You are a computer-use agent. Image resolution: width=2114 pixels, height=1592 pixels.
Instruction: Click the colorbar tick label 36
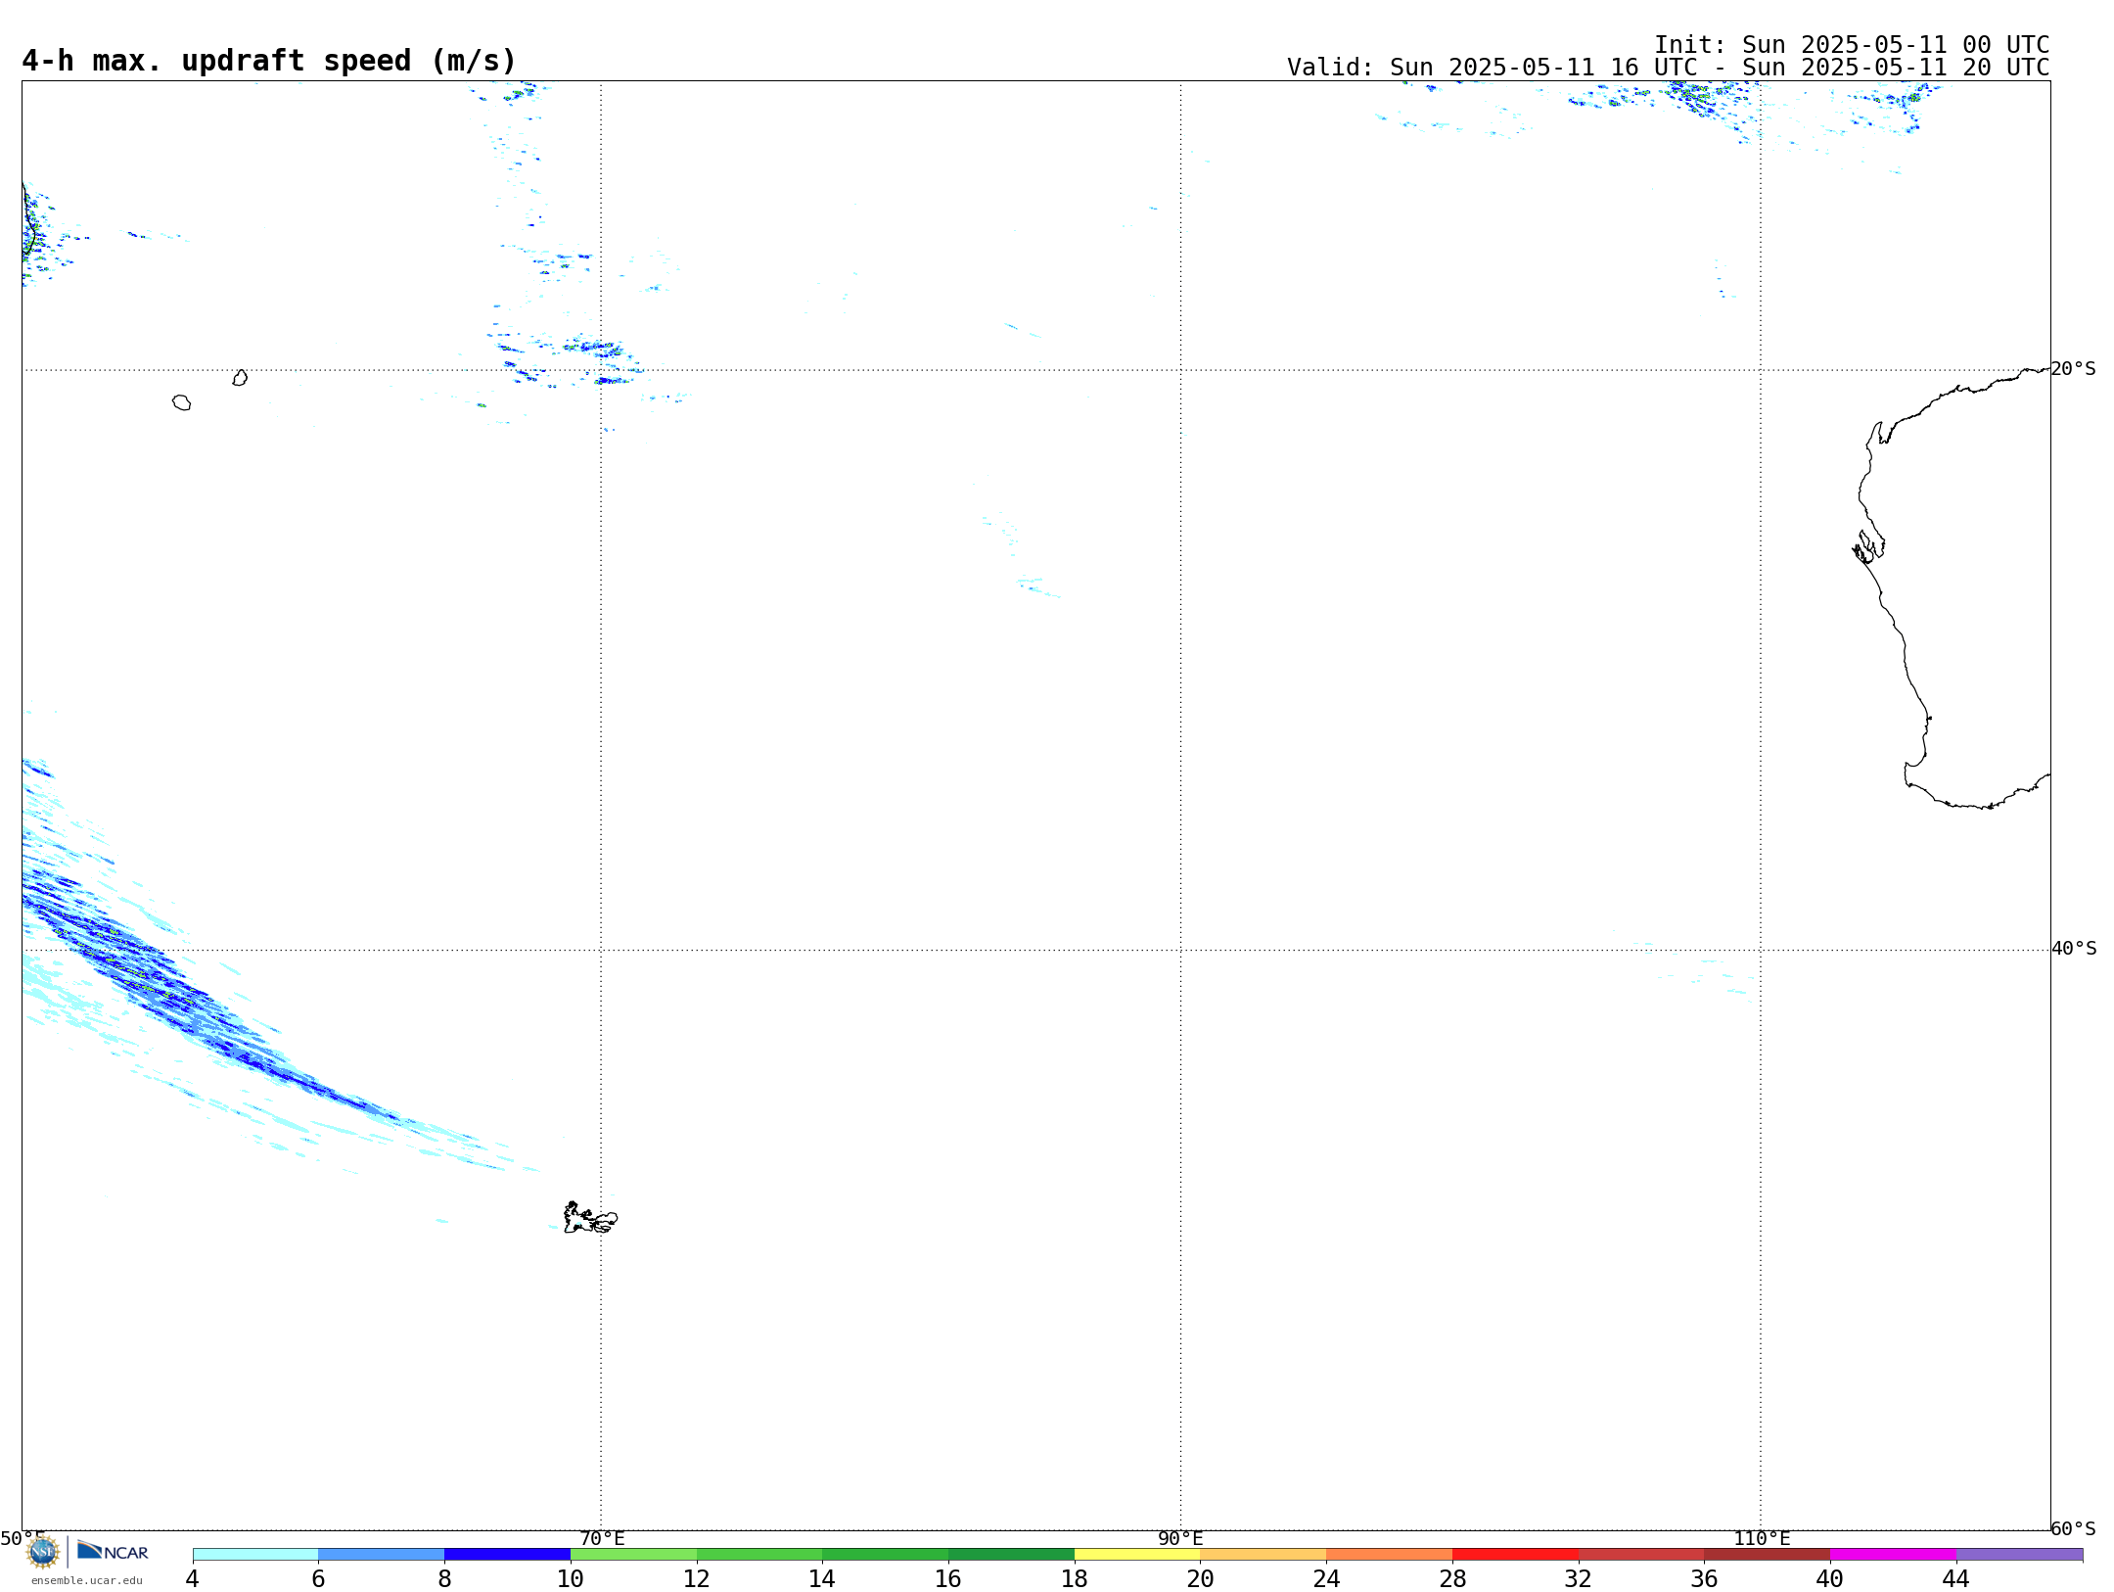tap(1705, 1578)
